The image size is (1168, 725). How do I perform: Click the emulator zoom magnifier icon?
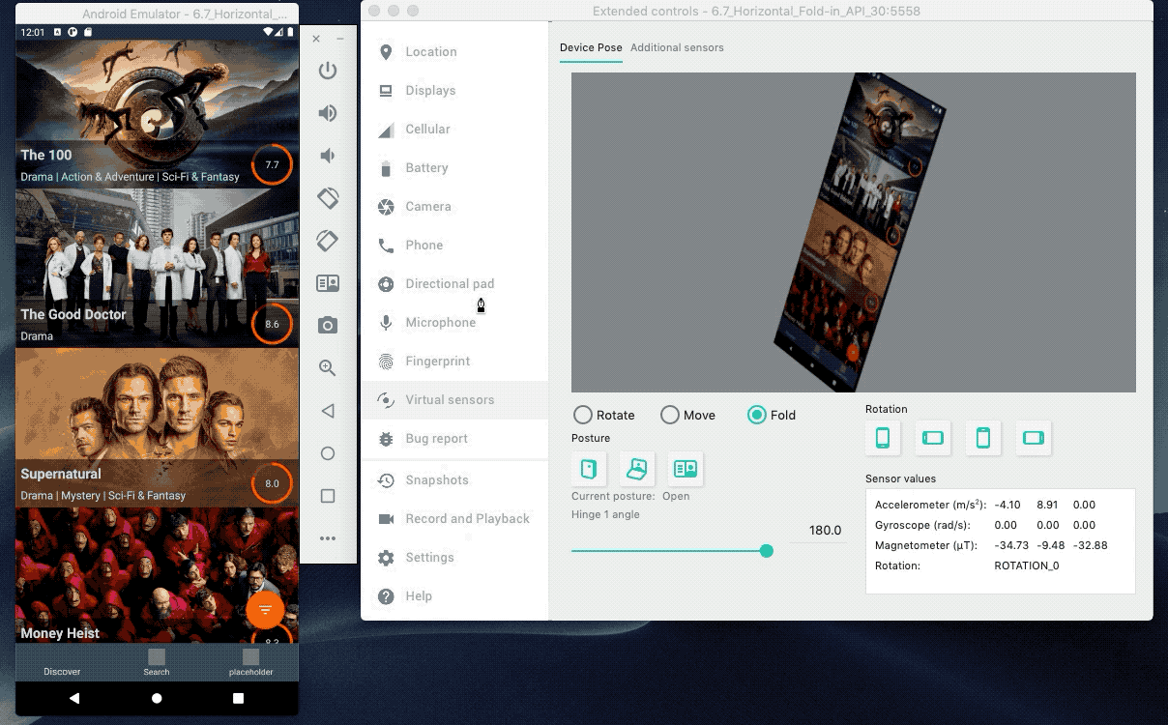[x=328, y=368]
